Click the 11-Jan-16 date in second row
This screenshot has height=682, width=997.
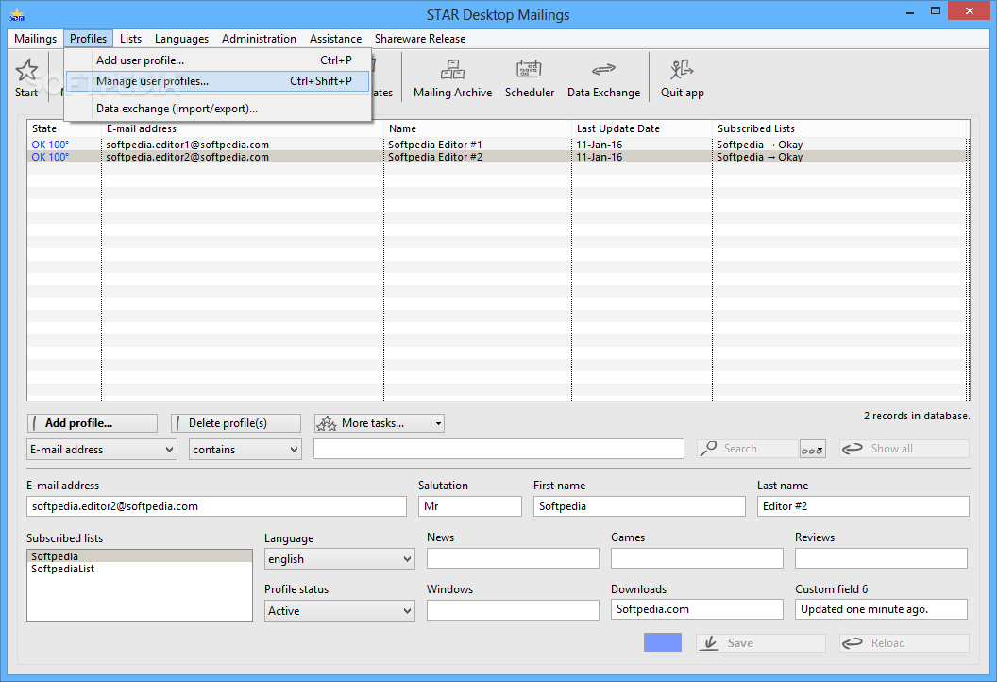(x=599, y=157)
